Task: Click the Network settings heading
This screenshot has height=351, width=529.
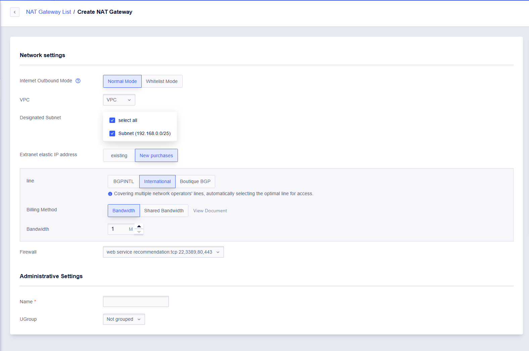Action: (x=42, y=55)
